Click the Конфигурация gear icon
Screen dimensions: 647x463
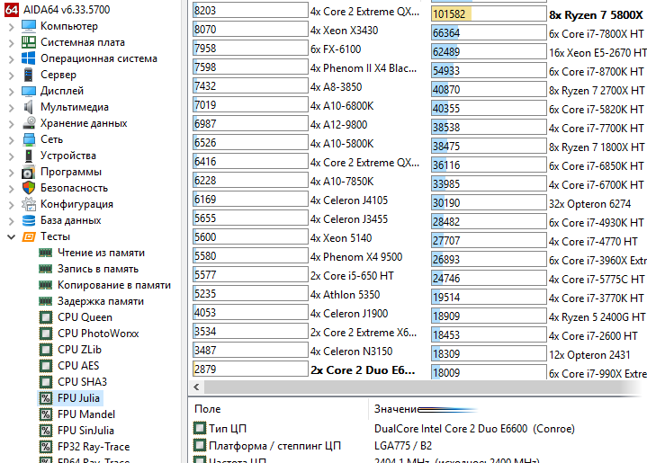(29, 204)
